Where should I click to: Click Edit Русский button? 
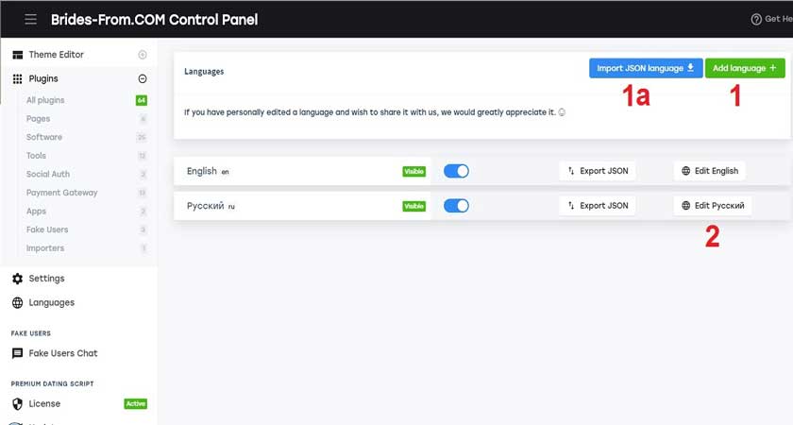713,206
